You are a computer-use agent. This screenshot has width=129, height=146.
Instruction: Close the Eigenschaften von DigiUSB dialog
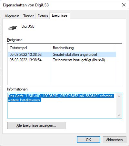[x=124, y=5]
